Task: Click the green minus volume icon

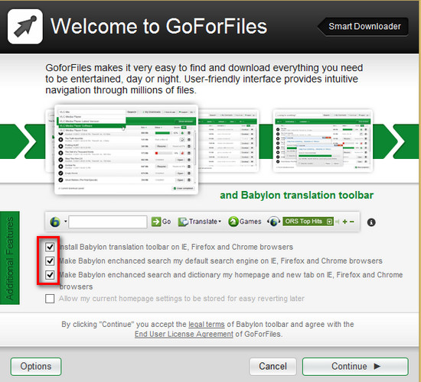Action: 352,222
